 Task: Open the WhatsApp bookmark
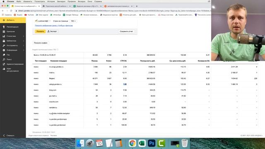(55, 15)
